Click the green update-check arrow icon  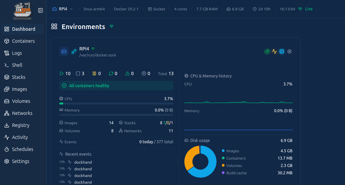(x=267, y=51)
